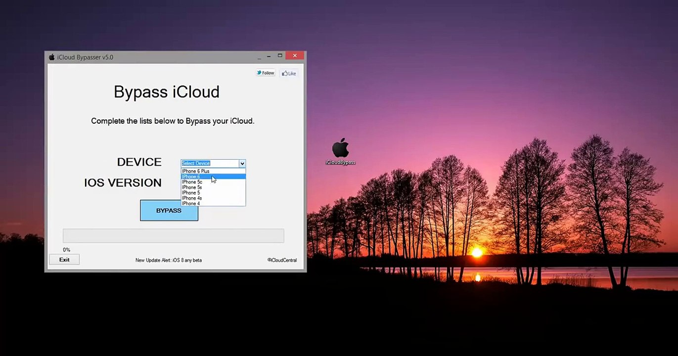Collapse the Select Device dropdown arrow
Image resolution: width=678 pixels, height=356 pixels.
coord(242,163)
